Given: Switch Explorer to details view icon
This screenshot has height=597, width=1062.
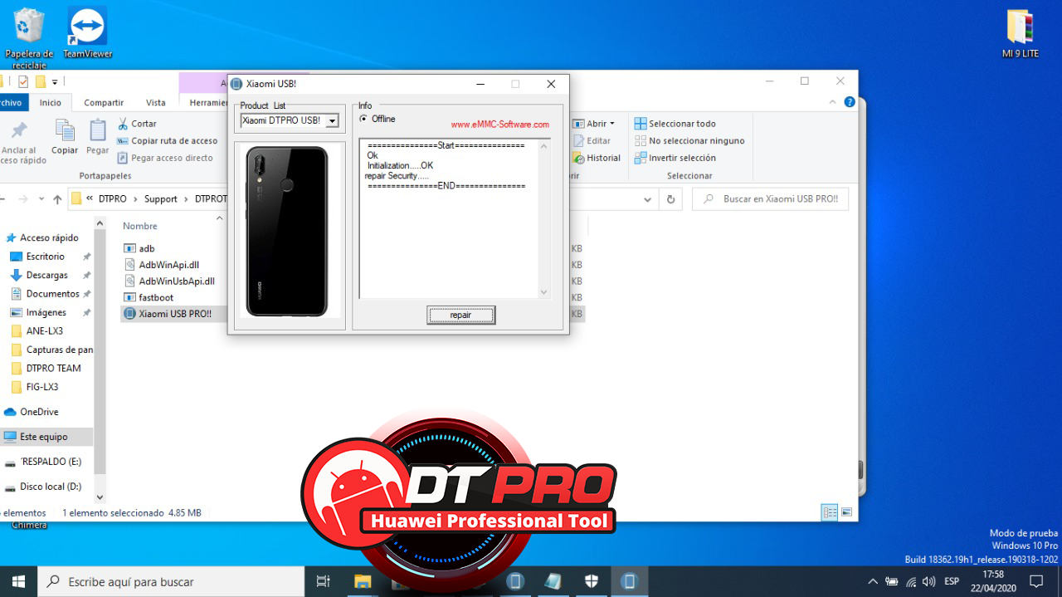Looking at the screenshot, I should [830, 513].
